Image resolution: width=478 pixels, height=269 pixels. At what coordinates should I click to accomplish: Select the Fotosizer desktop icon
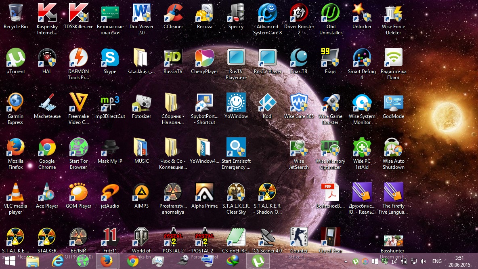[141, 103]
